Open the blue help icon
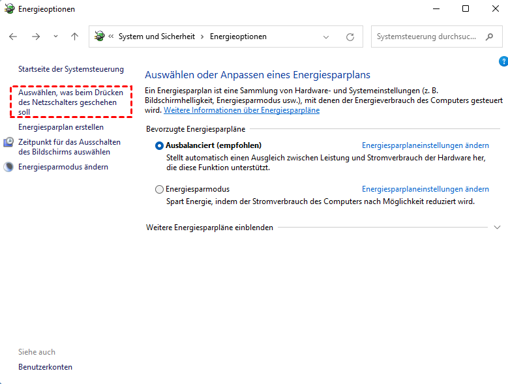This screenshot has width=508, height=384. [503, 61]
